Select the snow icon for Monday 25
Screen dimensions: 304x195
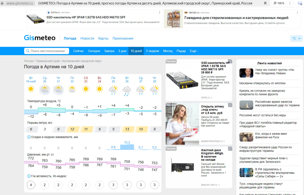point(113,90)
